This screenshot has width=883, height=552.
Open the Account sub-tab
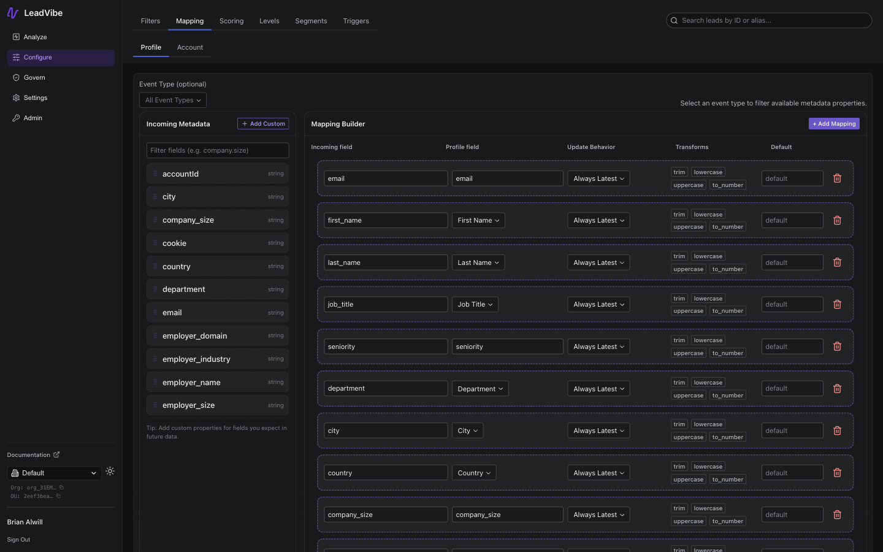pos(190,47)
